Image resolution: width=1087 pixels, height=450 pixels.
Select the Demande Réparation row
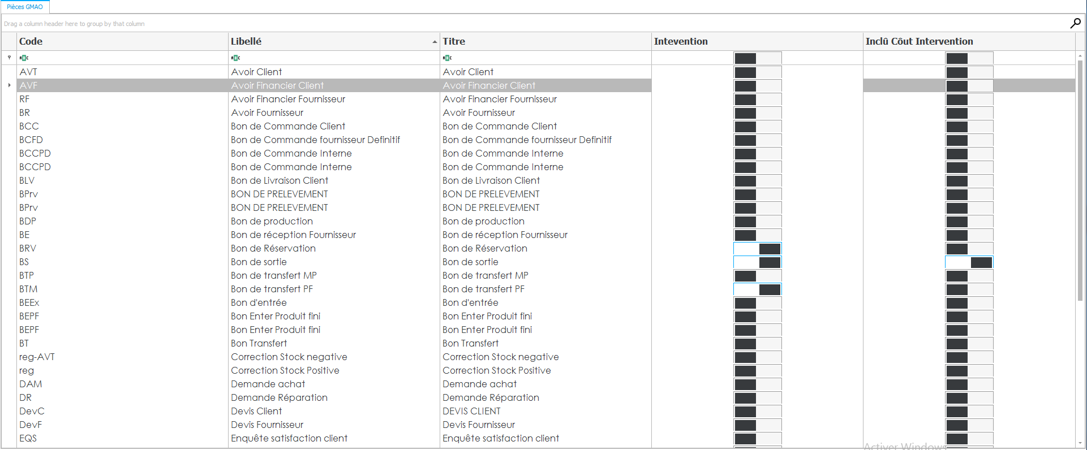click(279, 398)
